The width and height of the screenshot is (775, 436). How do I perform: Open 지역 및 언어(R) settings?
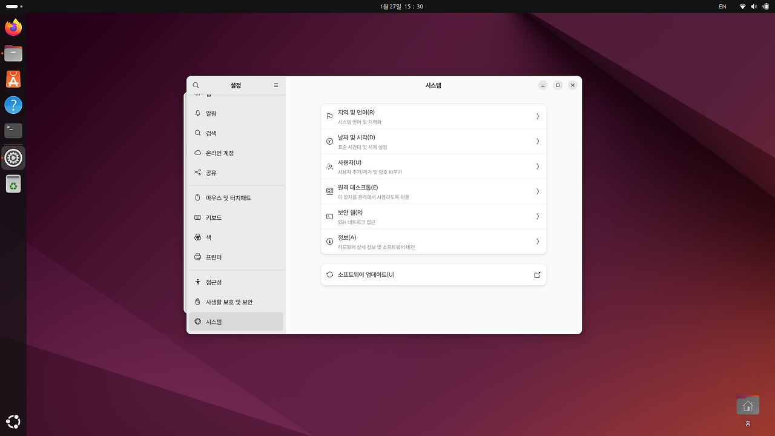tap(434, 116)
